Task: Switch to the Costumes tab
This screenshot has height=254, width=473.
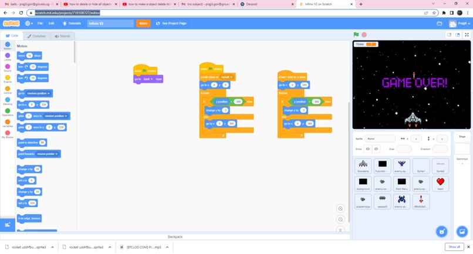Action: click(37, 36)
